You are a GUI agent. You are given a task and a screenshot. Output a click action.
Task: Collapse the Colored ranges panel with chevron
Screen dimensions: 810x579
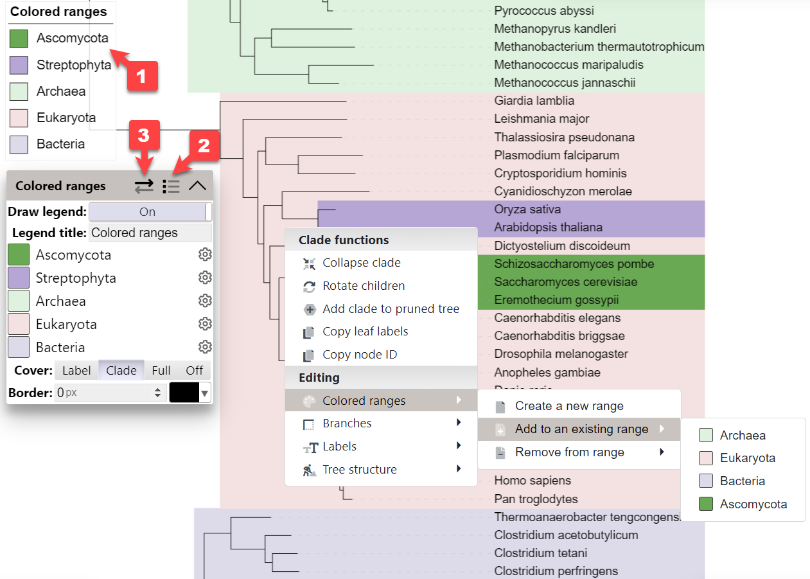[197, 186]
